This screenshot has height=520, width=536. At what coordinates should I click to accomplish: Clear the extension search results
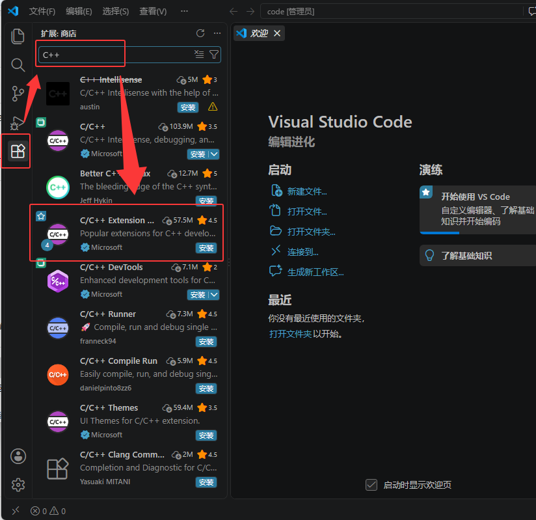click(x=199, y=55)
